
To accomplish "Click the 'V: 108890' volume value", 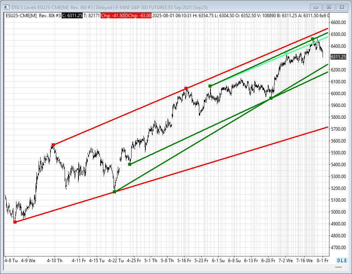I will (266, 16).
